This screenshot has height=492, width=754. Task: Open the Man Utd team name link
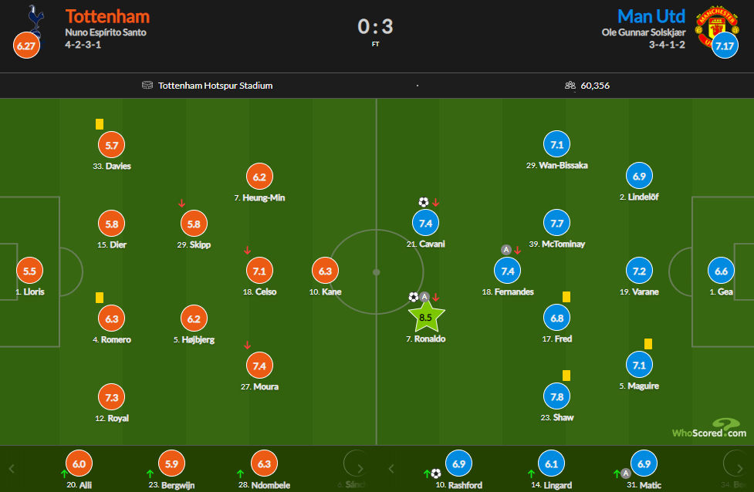[x=651, y=16]
